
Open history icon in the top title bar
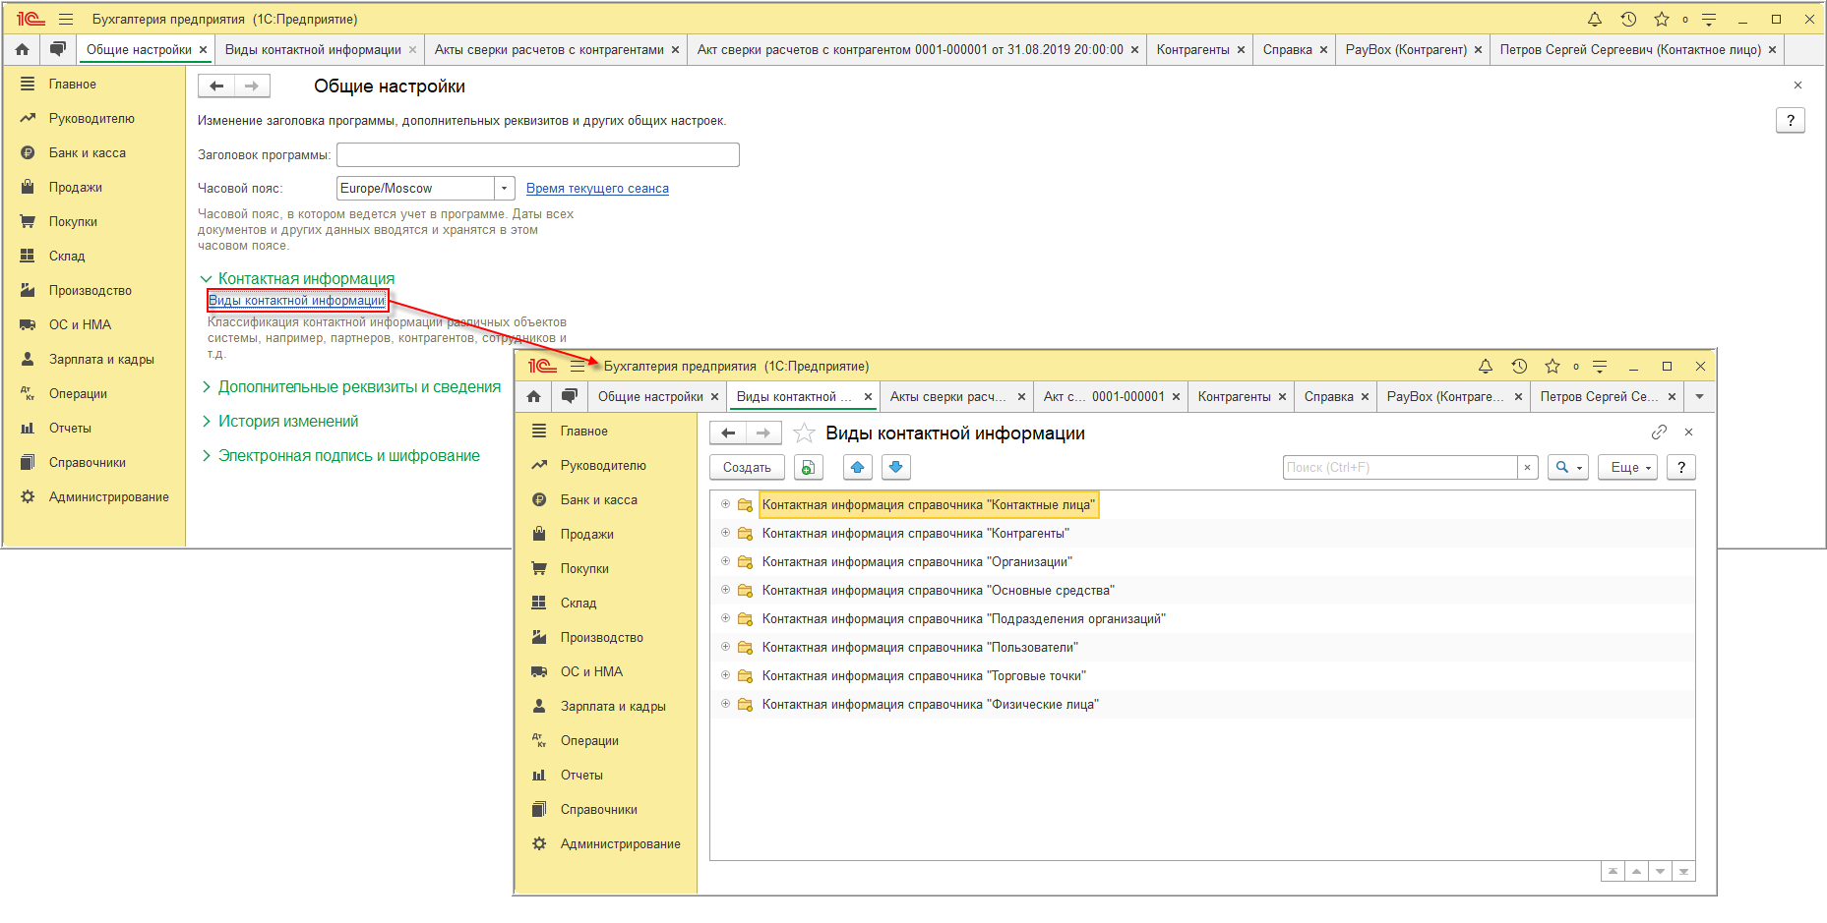point(1628,20)
